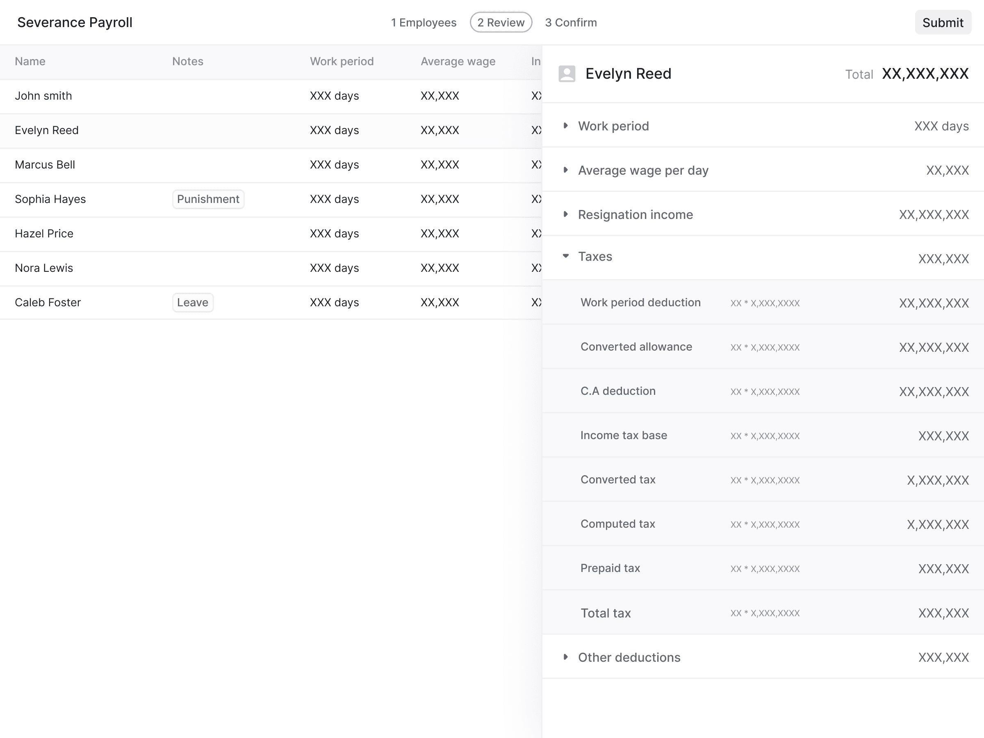Click the Average wage per day label
Viewport: 984px width, 738px height.
click(643, 171)
